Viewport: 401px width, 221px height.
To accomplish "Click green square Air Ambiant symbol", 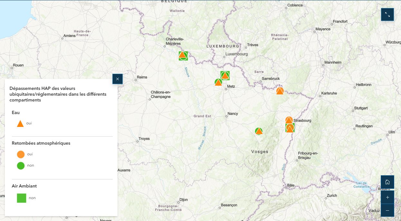I will [21, 198].
